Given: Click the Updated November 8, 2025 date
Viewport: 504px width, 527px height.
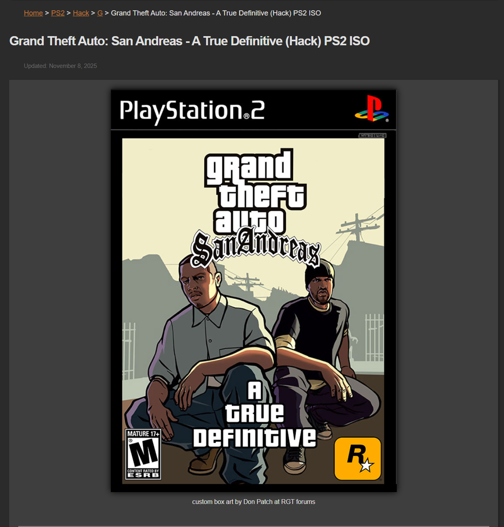Looking at the screenshot, I should [60, 66].
